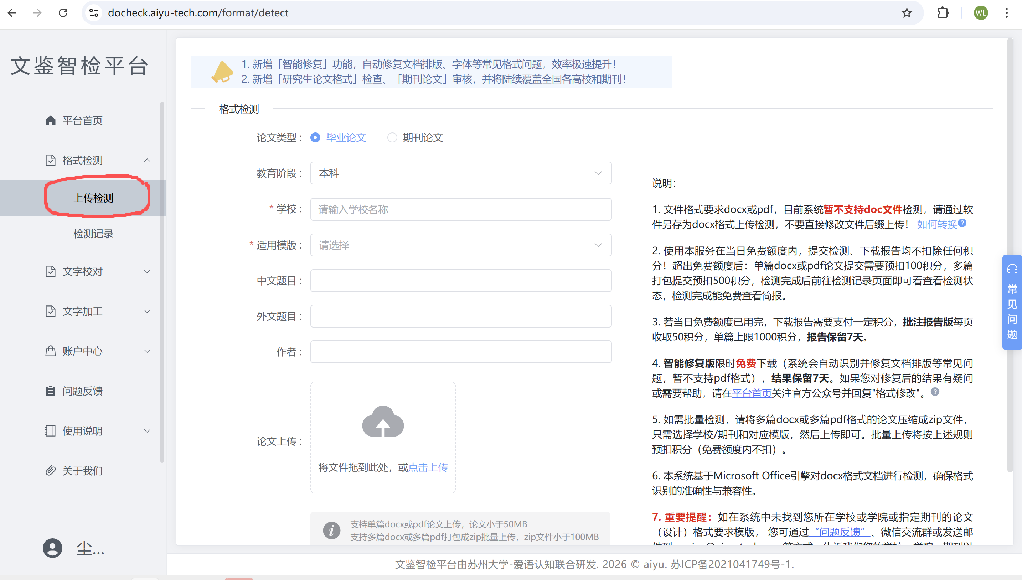The height and width of the screenshot is (580, 1022).
Task: Click the 点击上传 link
Action: (x=428, y=467)
